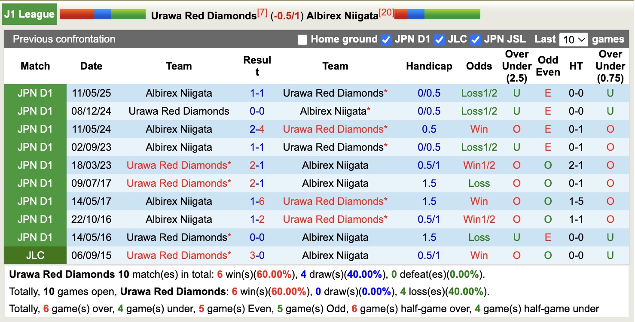Click the JPN D1 label on first row
This screenshot has height=322, width=635.
[35, 93]
